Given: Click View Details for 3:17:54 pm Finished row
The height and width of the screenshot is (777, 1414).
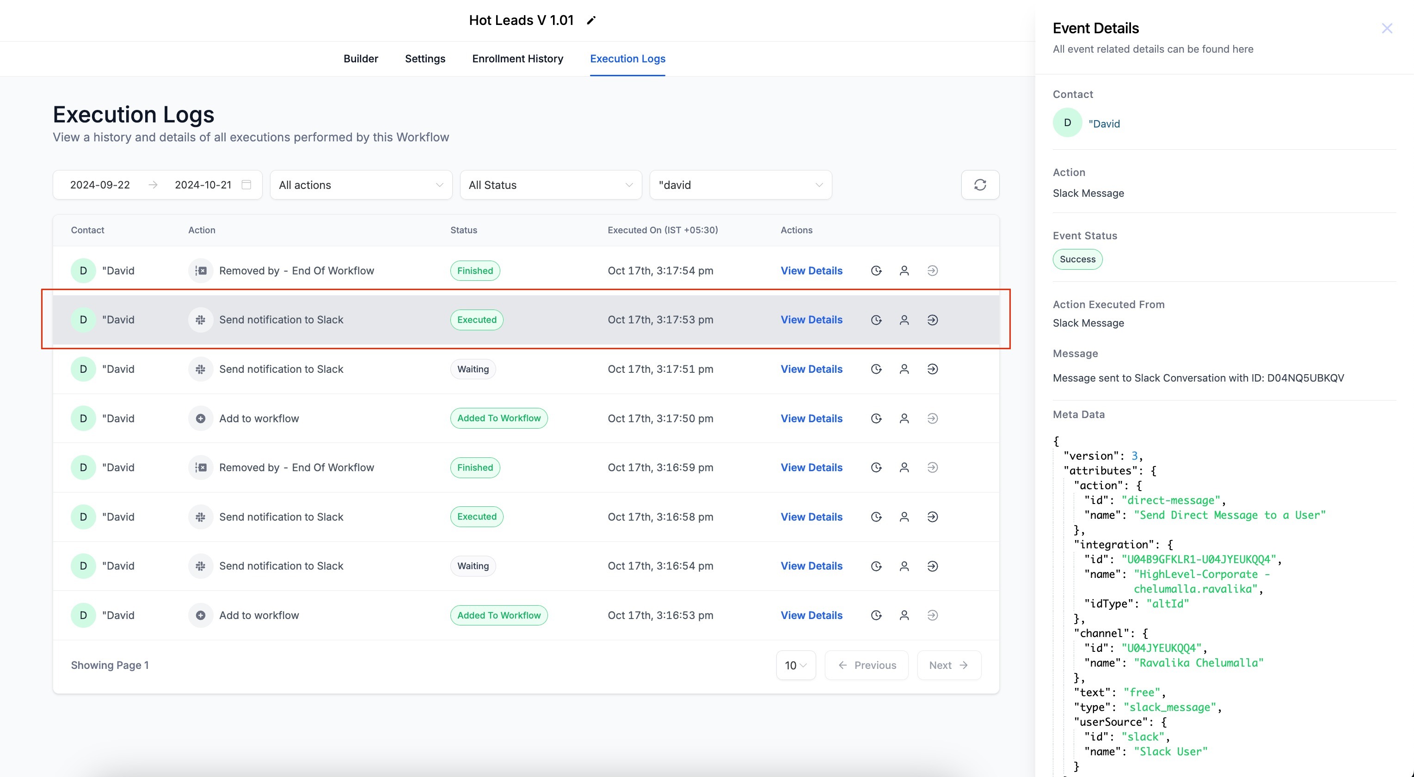Looking at the screenshot, I should point(811,270).
